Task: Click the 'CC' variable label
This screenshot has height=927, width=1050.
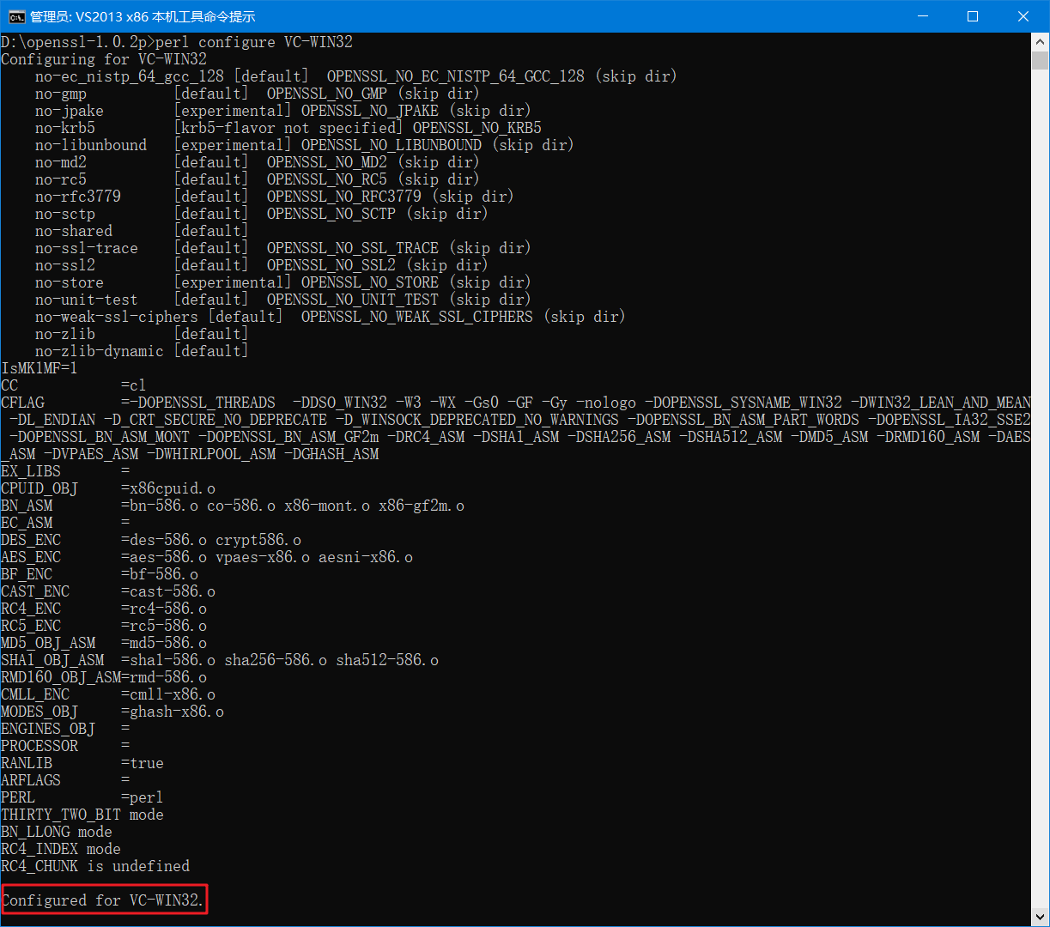Action: click(x=9, y=385)
